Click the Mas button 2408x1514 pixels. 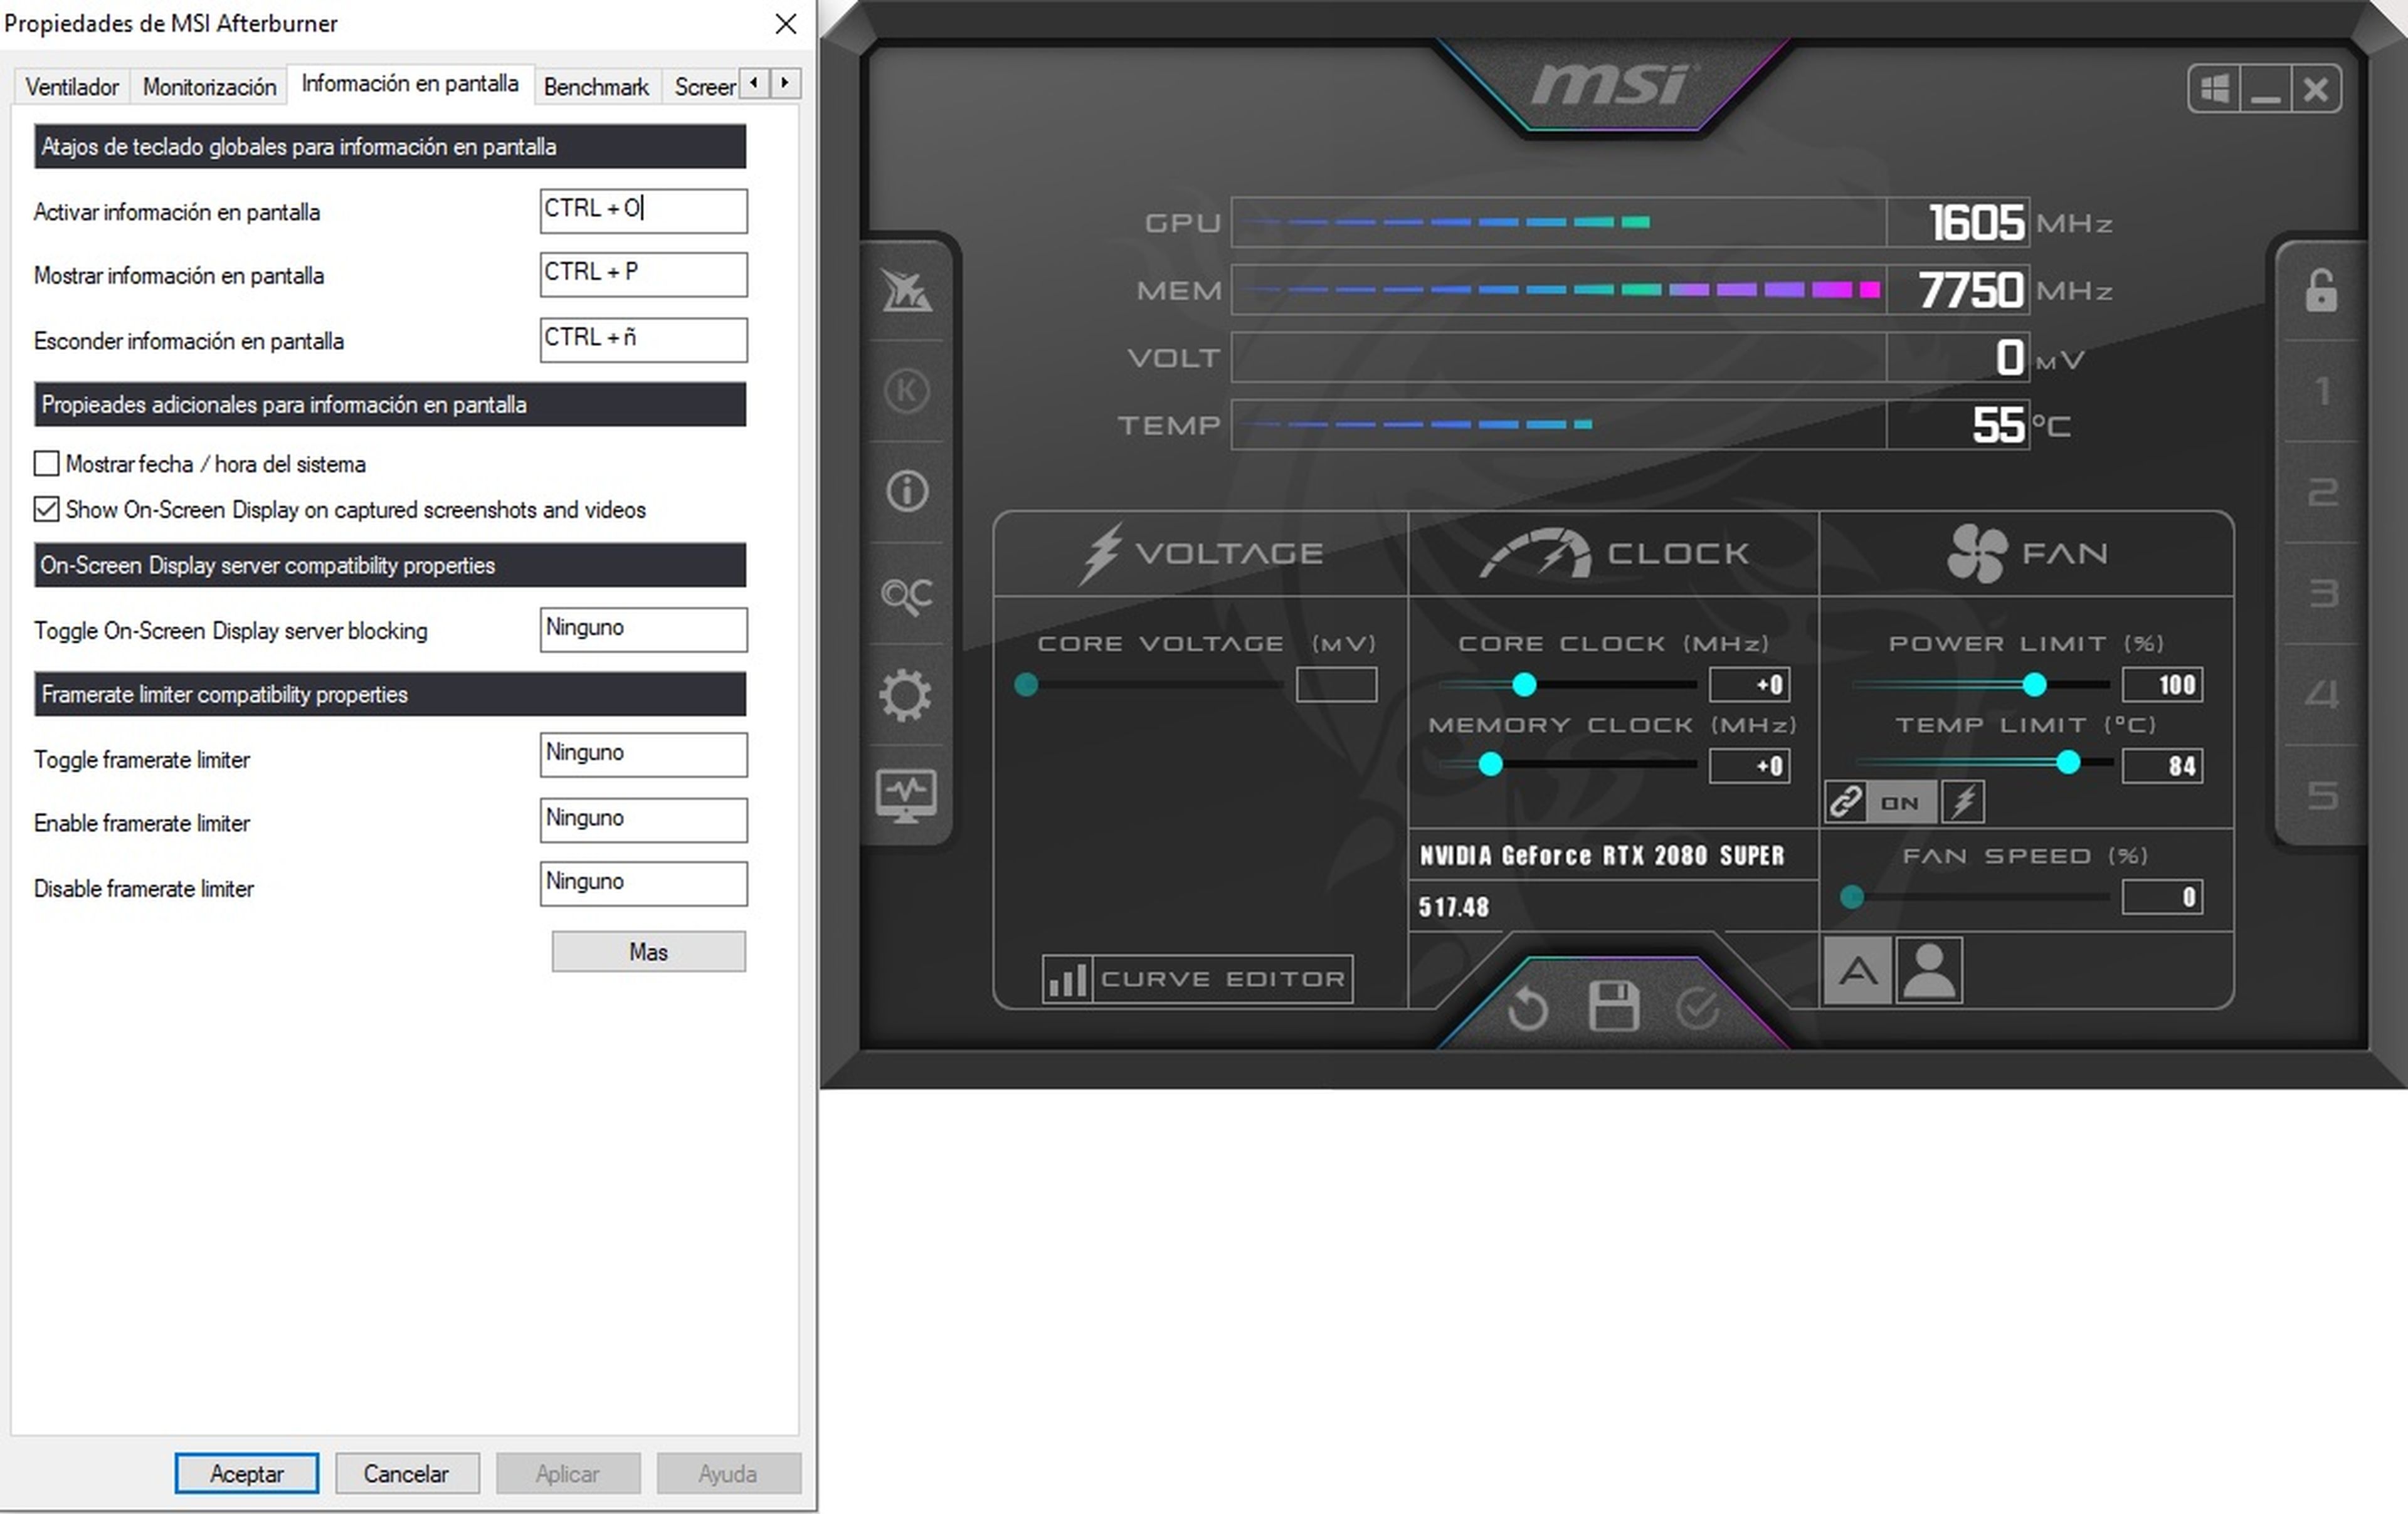coord(648,951)
